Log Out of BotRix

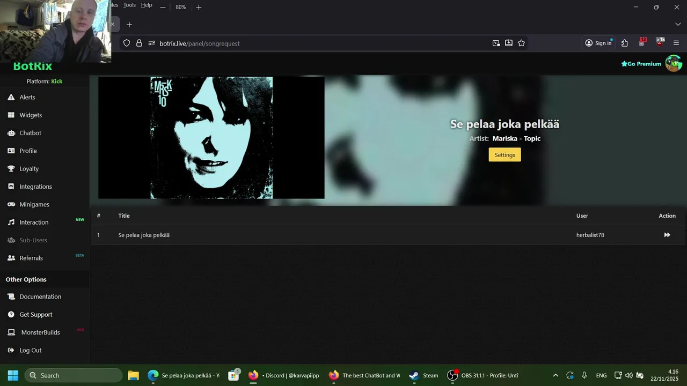pyautogui.click(x=30, y=350)
